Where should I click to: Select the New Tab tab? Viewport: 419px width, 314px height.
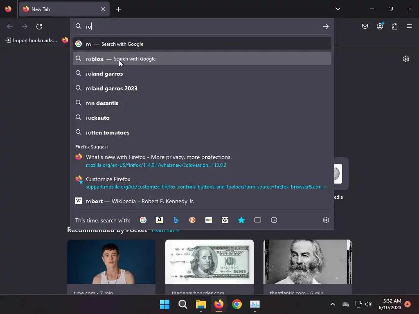[x=64, y=9]
